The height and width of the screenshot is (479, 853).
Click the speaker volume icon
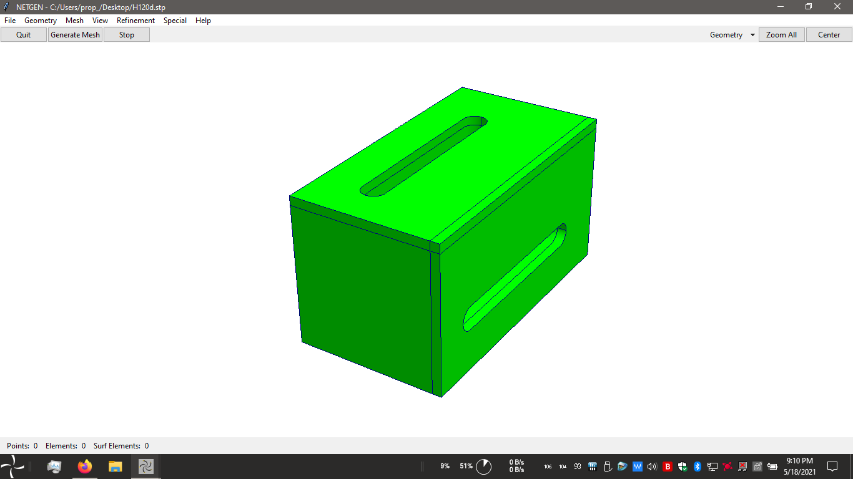coord(653,467)
